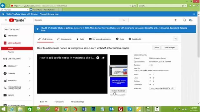Screen dimensions: 200x112
Task: Open Internet Explorer from the taskbar
Action: pyautogui.click(x=11, y=109)
